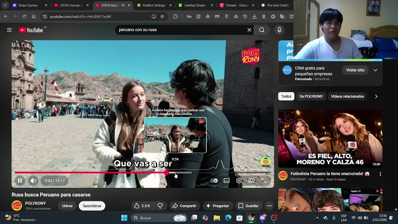Open the browser history clock icon
The height and width of the screenshot is (224, 398).
245,16
